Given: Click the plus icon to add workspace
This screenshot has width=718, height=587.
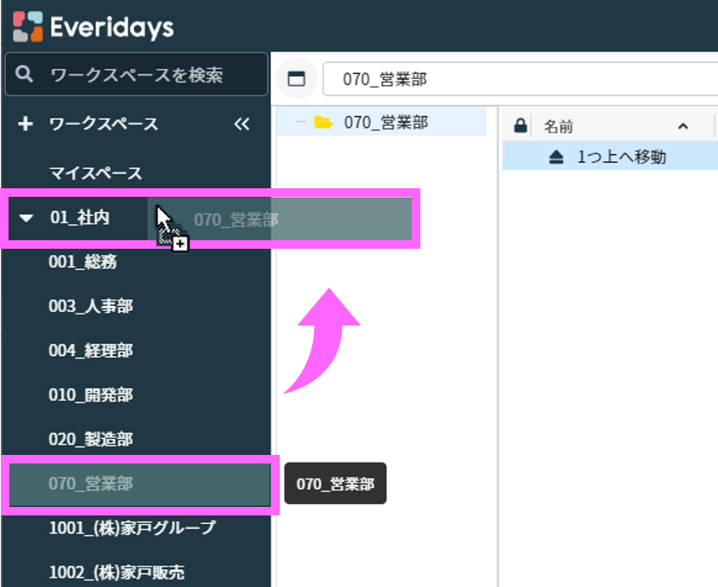Looking at the screenshot, I should [26, 124].
